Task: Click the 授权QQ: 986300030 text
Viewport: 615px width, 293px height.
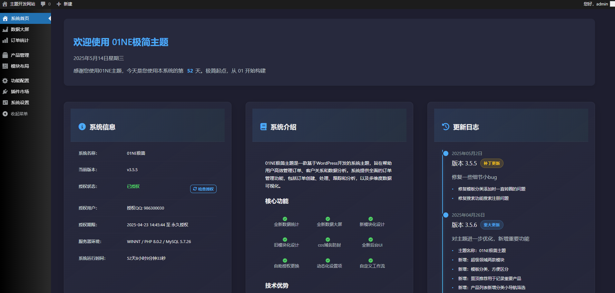Action: click(x=145, y=208)
